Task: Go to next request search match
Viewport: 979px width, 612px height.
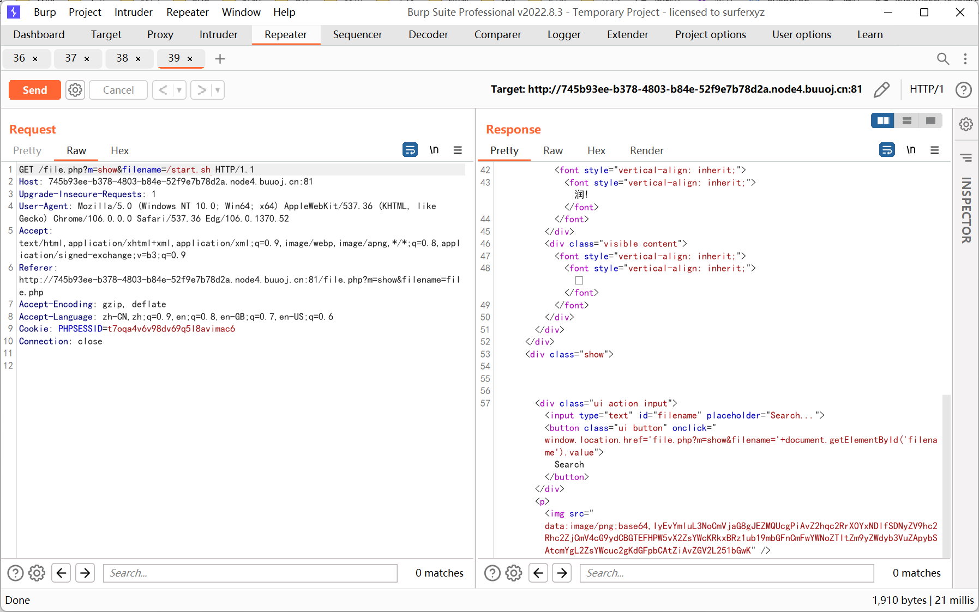Action: point(85,573)
